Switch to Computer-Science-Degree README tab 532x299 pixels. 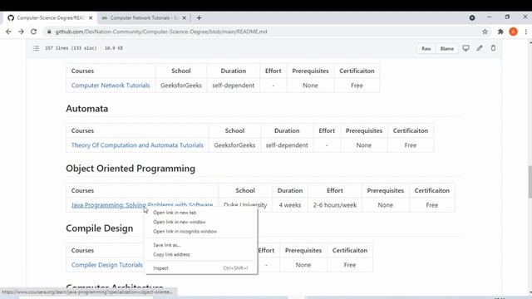(x=50, y=18)
